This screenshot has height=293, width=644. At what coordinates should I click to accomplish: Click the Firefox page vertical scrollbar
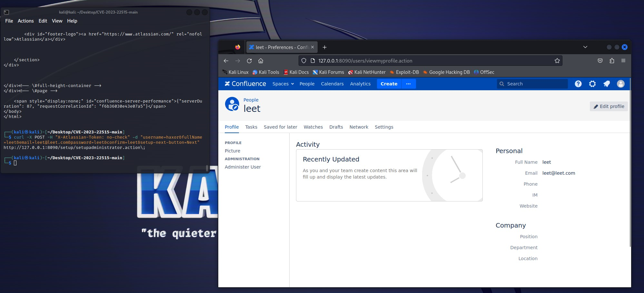click(x=630, y=163)
